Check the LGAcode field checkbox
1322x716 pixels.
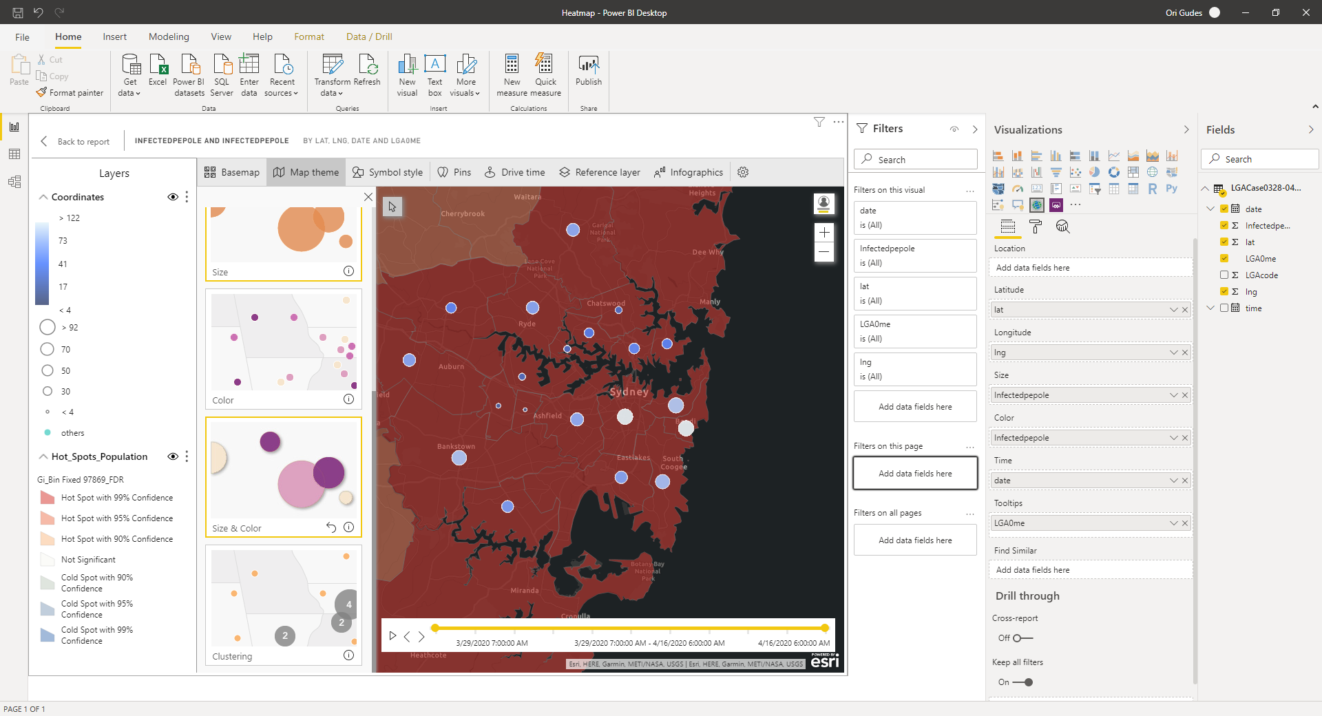(x=1224, y=275)
